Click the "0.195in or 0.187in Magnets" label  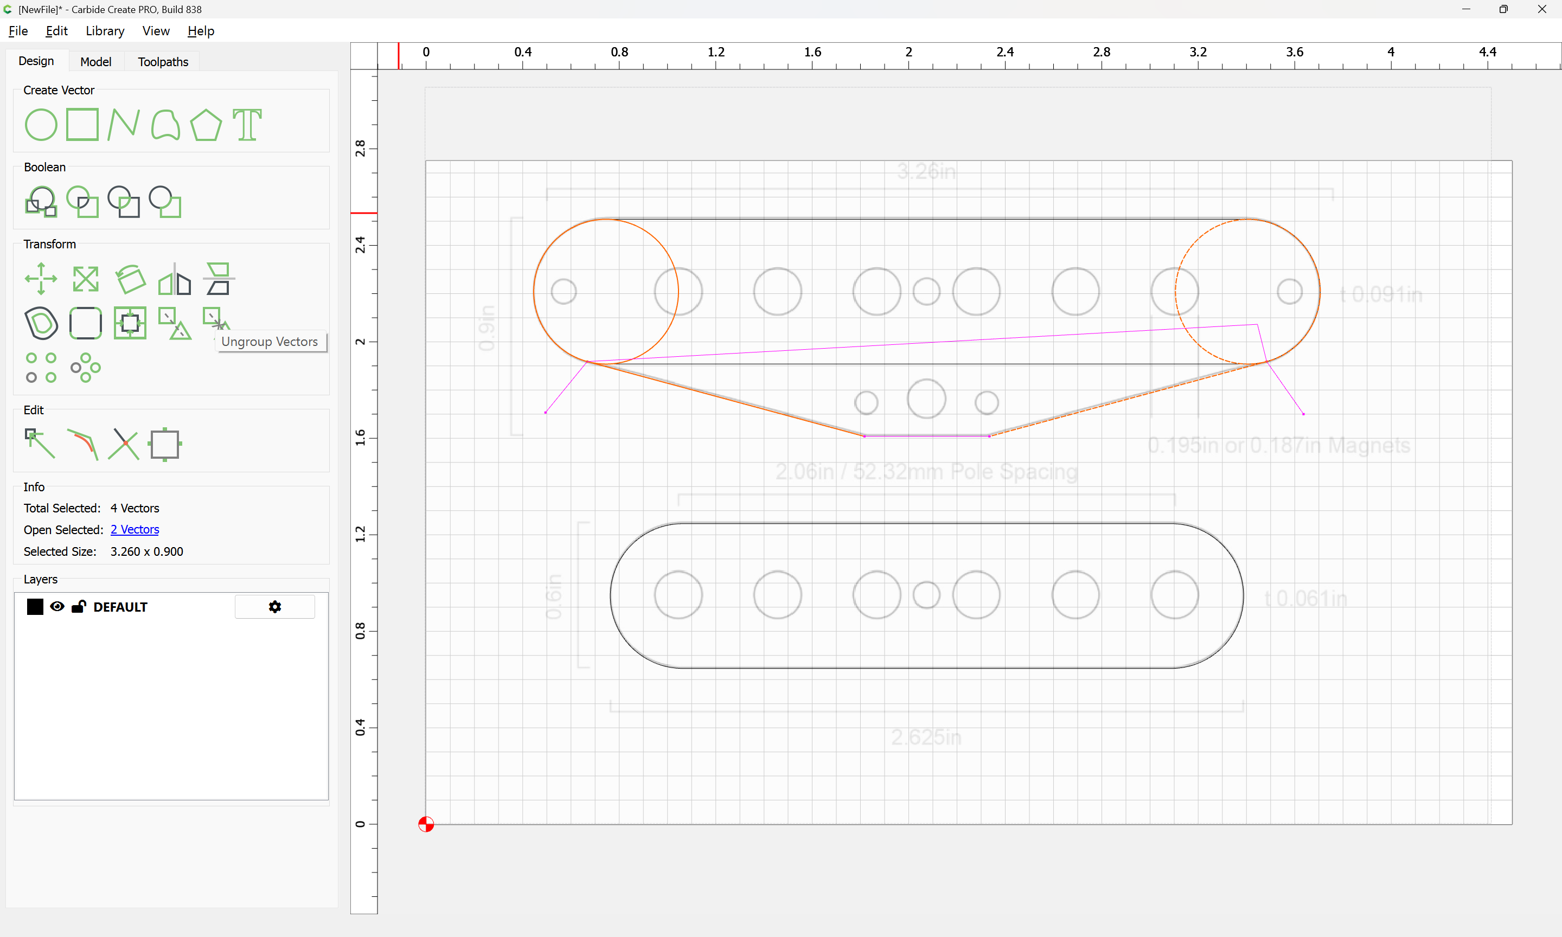tap(1278, 445)
